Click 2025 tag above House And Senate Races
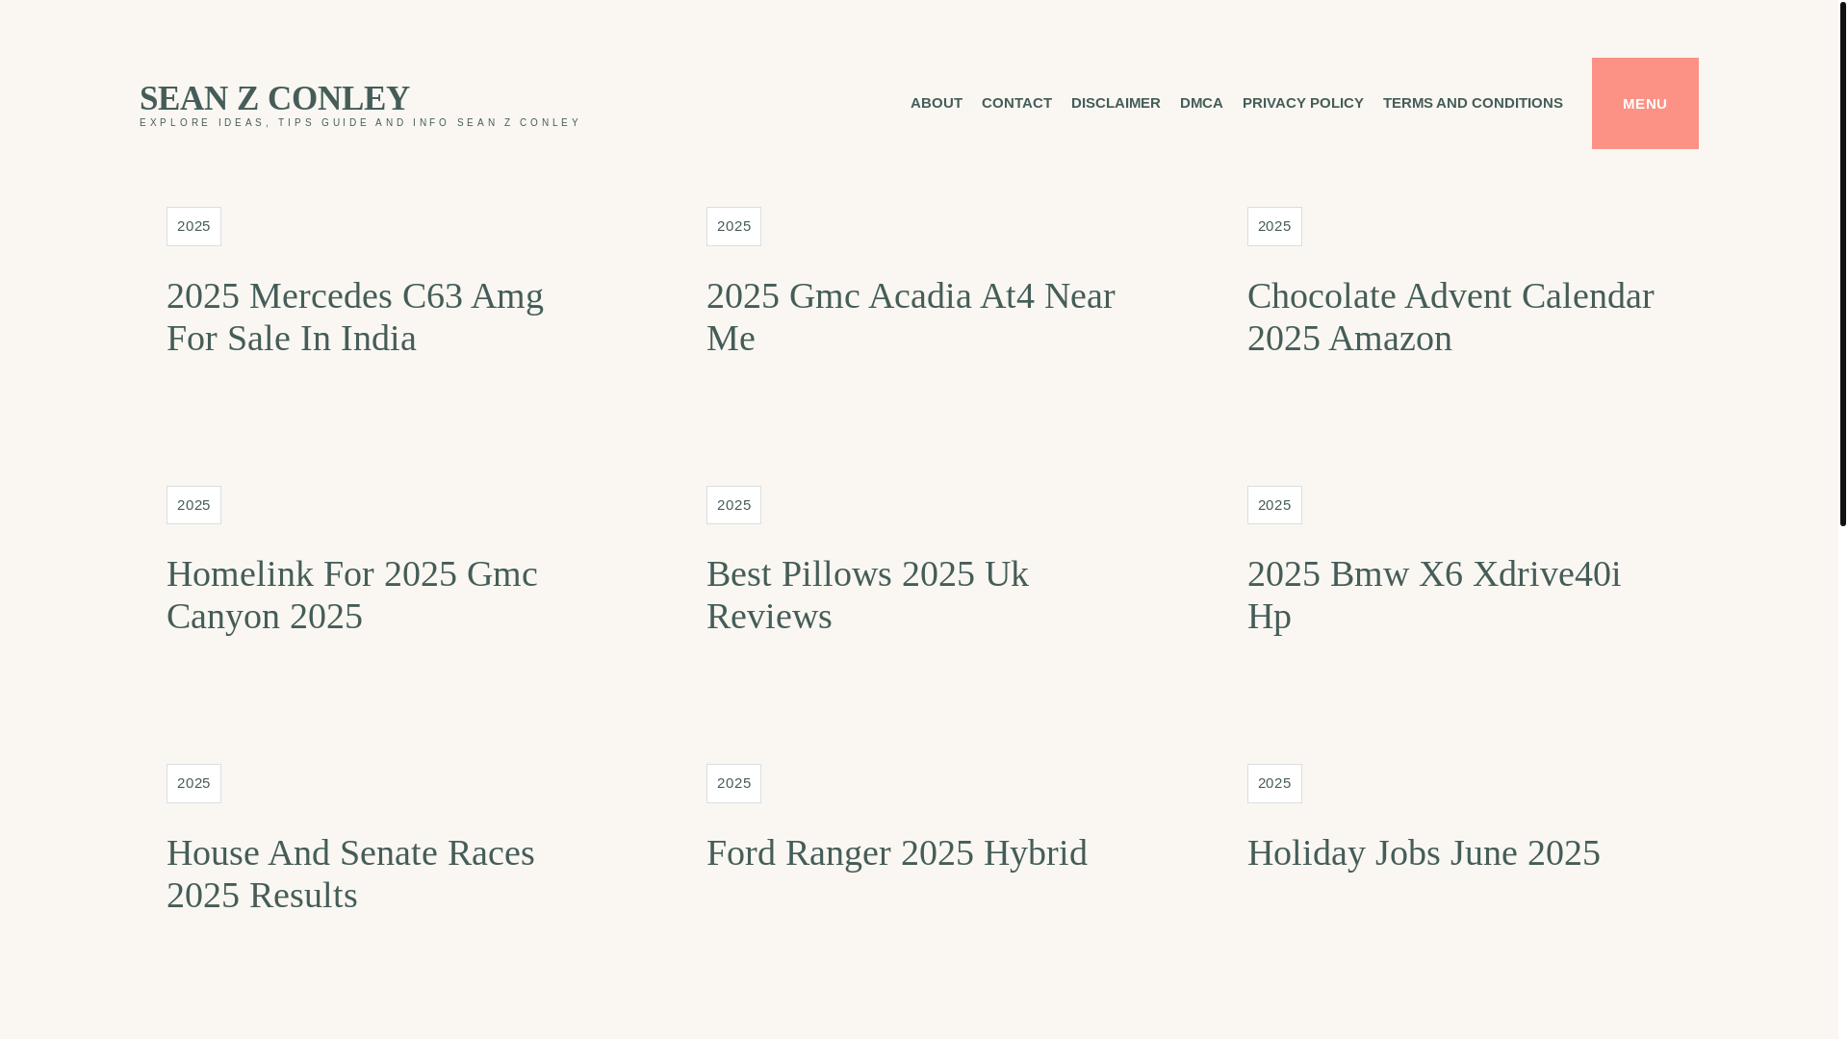Screen dimensions: 1848x1039 tap(193, 783)
